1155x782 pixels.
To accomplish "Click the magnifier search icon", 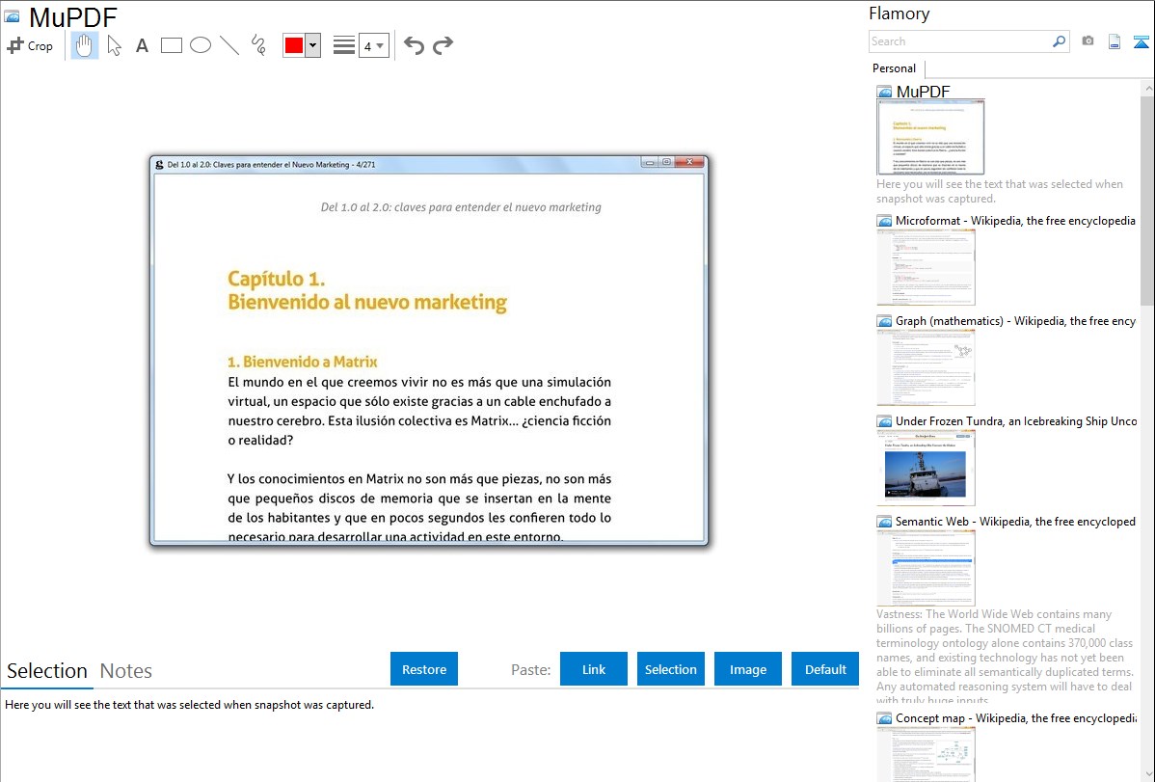I will (1060, 41).
